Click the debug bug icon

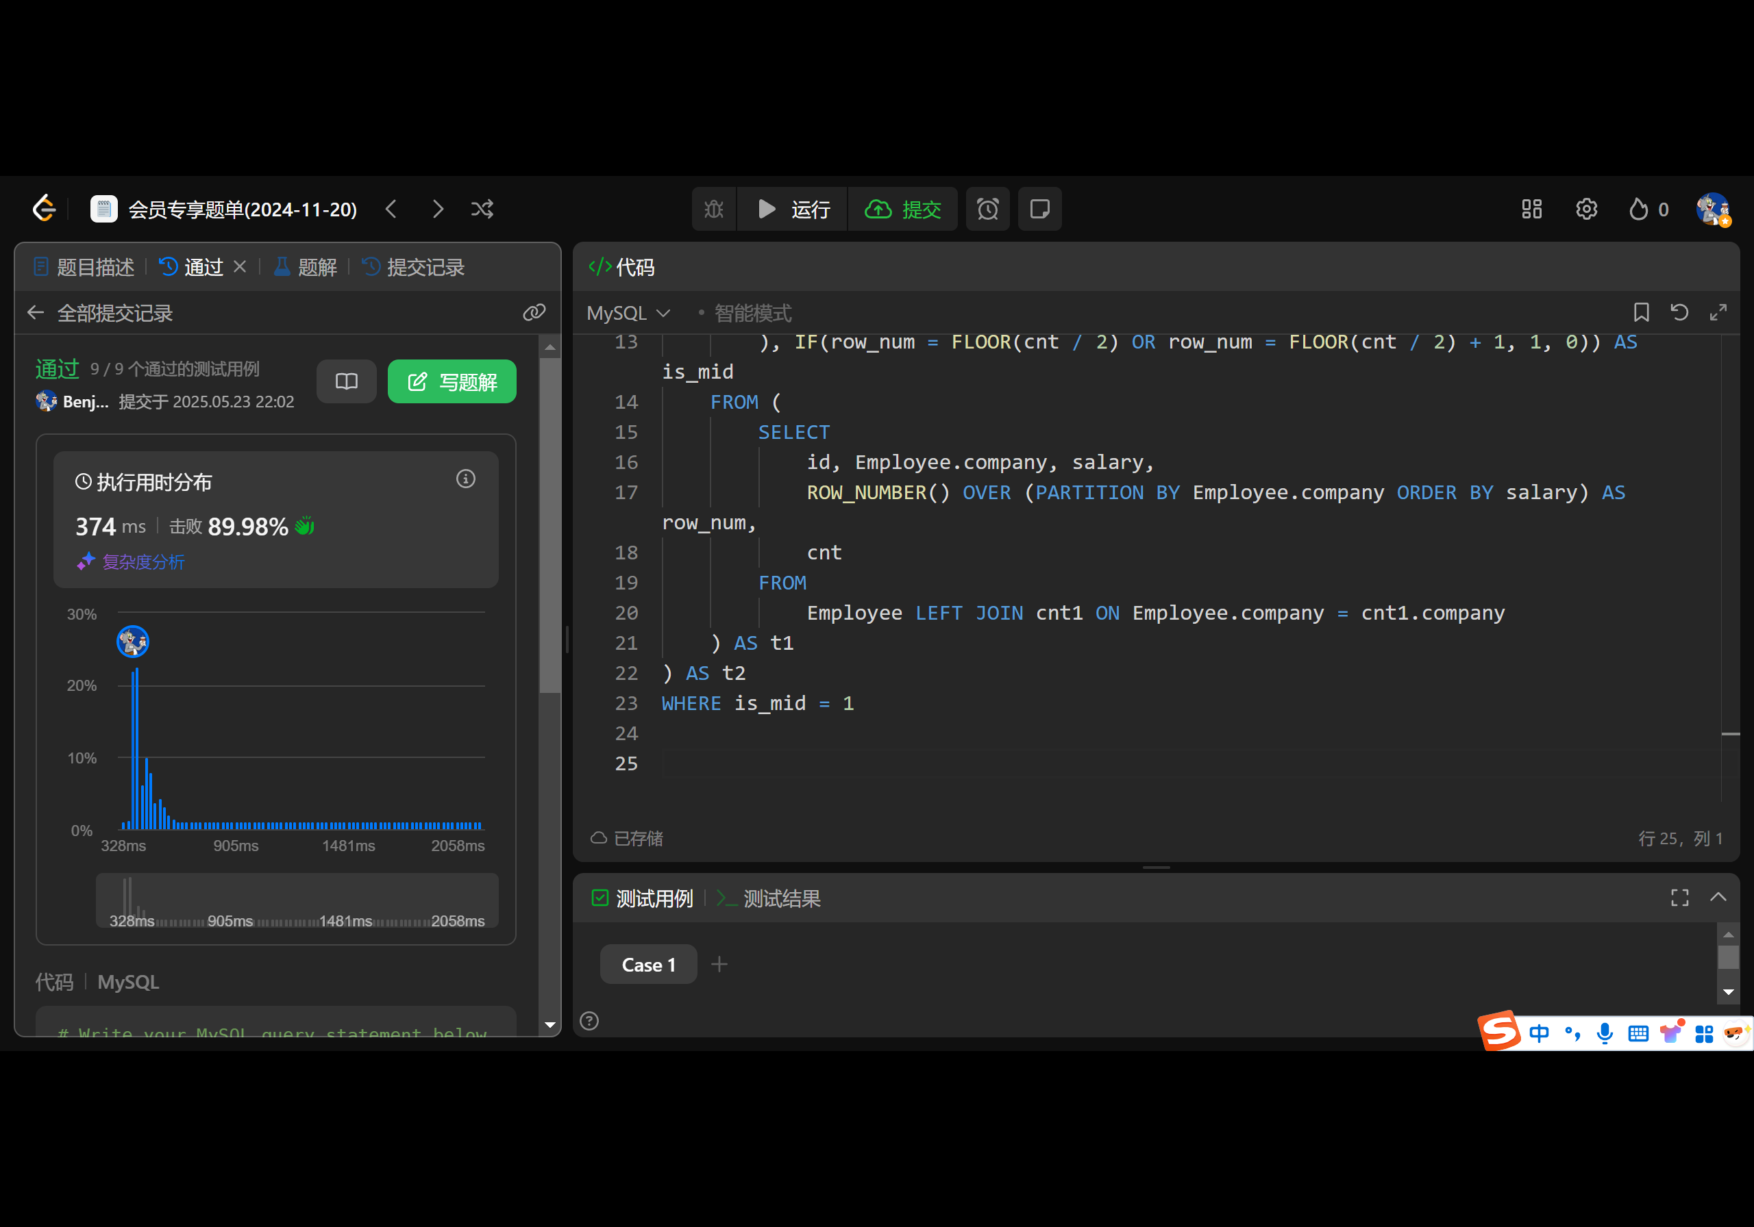(713, 210)
